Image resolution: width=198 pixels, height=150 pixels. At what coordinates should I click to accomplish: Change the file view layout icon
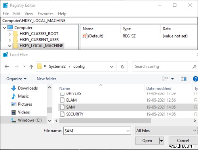coord(165,79)
